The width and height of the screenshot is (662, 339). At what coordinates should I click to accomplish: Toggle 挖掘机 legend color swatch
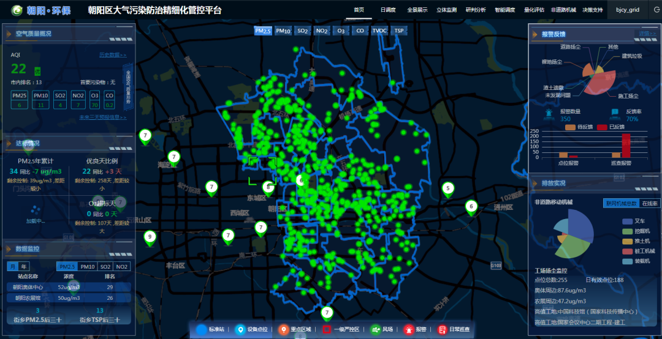tap(627, 231)
